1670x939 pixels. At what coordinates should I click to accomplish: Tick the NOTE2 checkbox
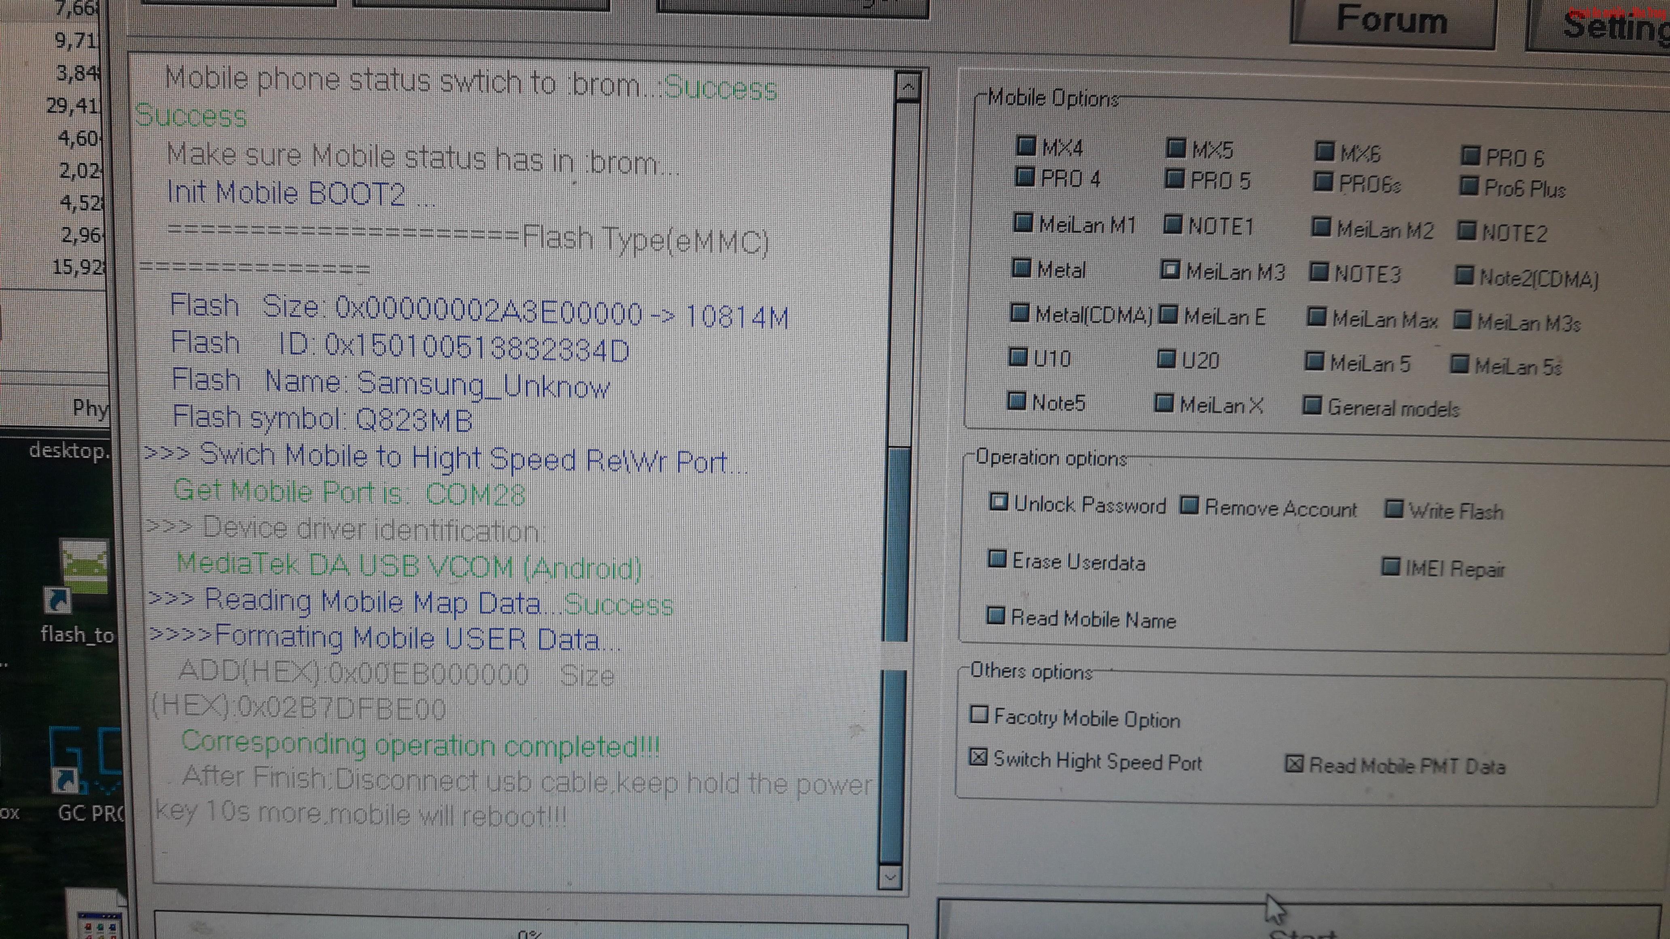(x=1467, y=231)
